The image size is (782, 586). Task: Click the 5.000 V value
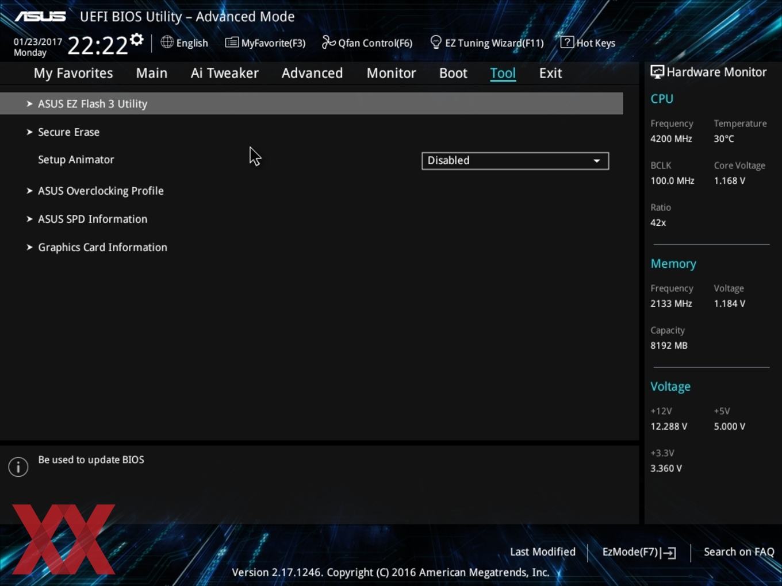729,426
